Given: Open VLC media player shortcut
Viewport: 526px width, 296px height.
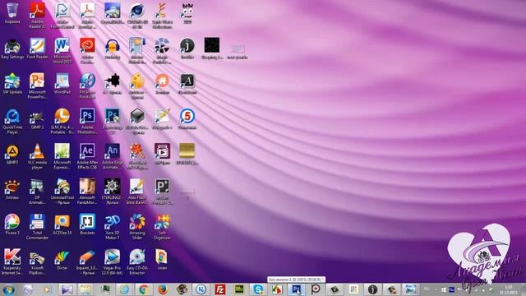Looking at the screenshot, I should pos(37,157).
